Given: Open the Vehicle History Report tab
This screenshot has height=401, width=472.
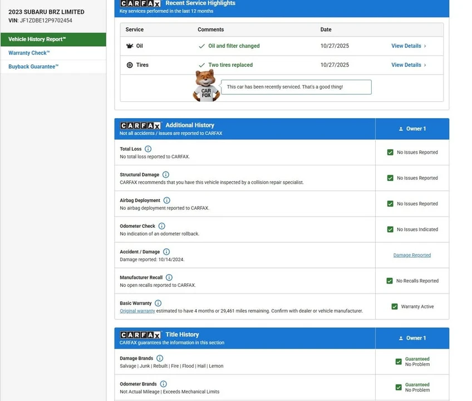Looking at the screenshot, I should click(53, 40).
